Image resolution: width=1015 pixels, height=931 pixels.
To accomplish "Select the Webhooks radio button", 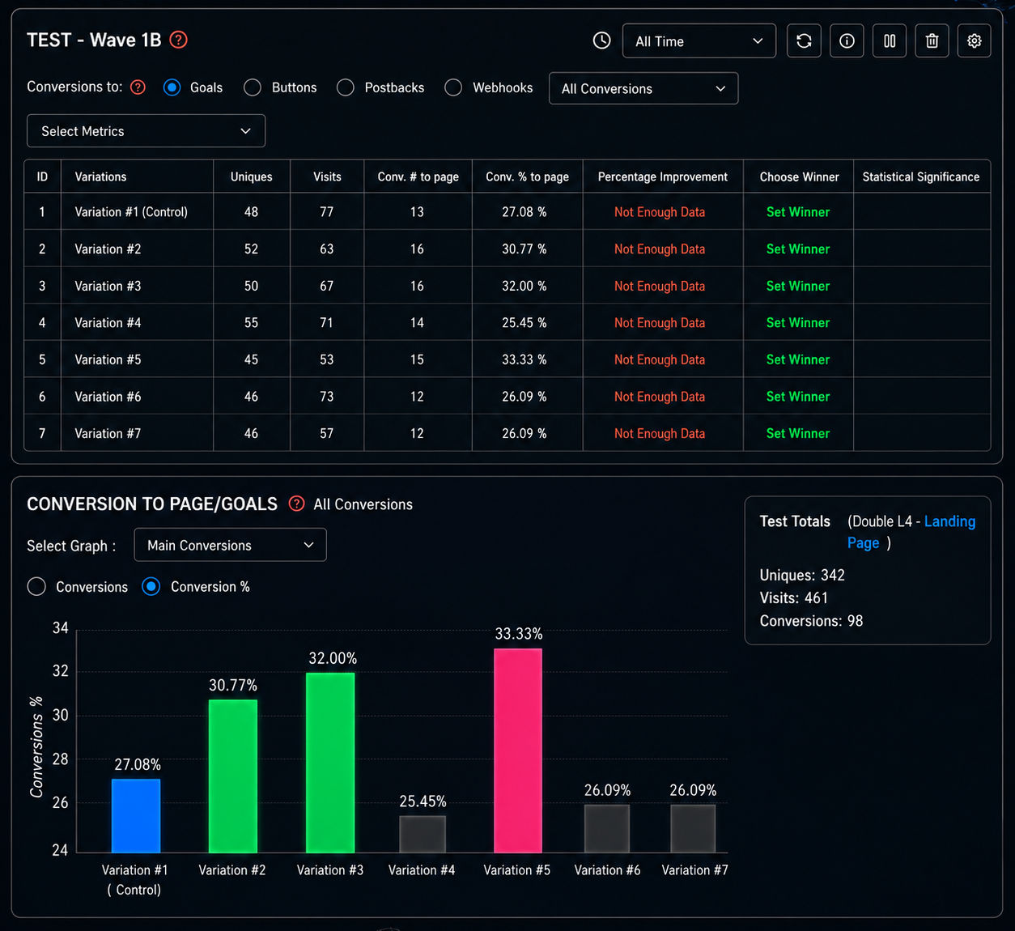I will (453, 87).
